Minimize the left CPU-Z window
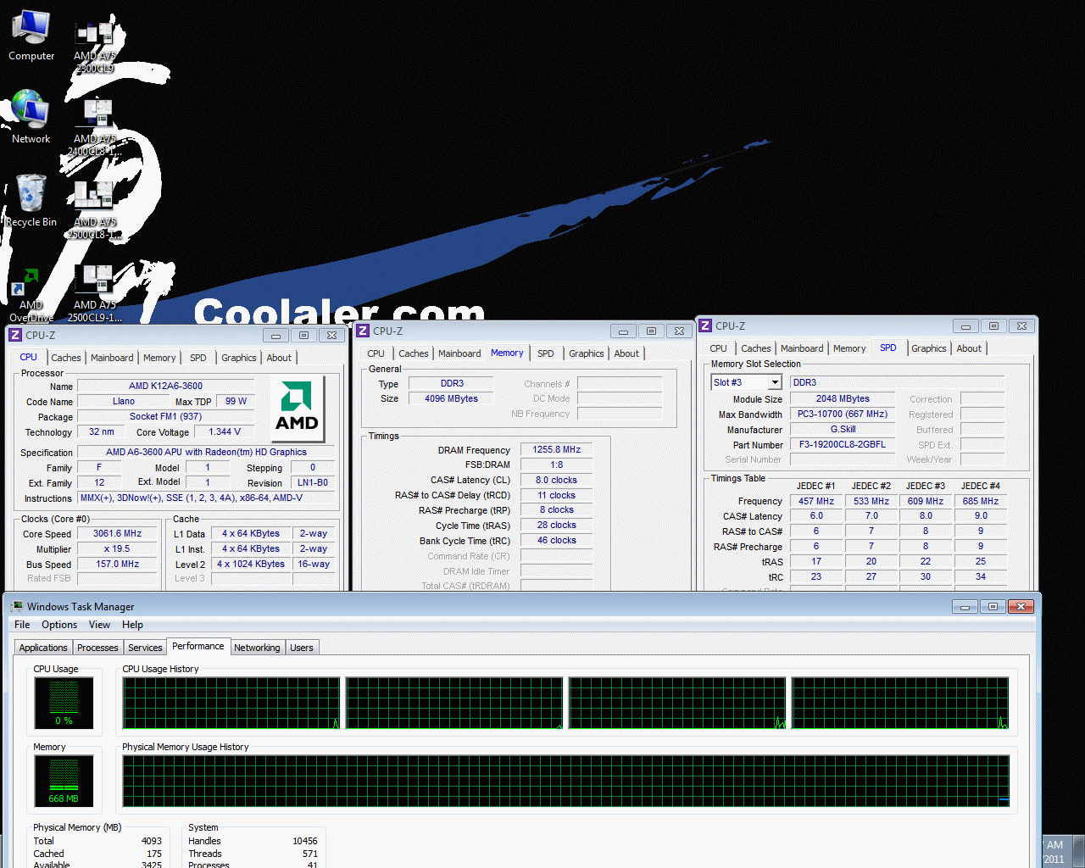Image resolution: width=1085 pixels, height=868 pixels. (x=275, y=336)
